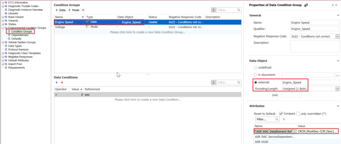Click Reset to Default
This screenshot has width=341, height=144.
[x=265, y=114]
